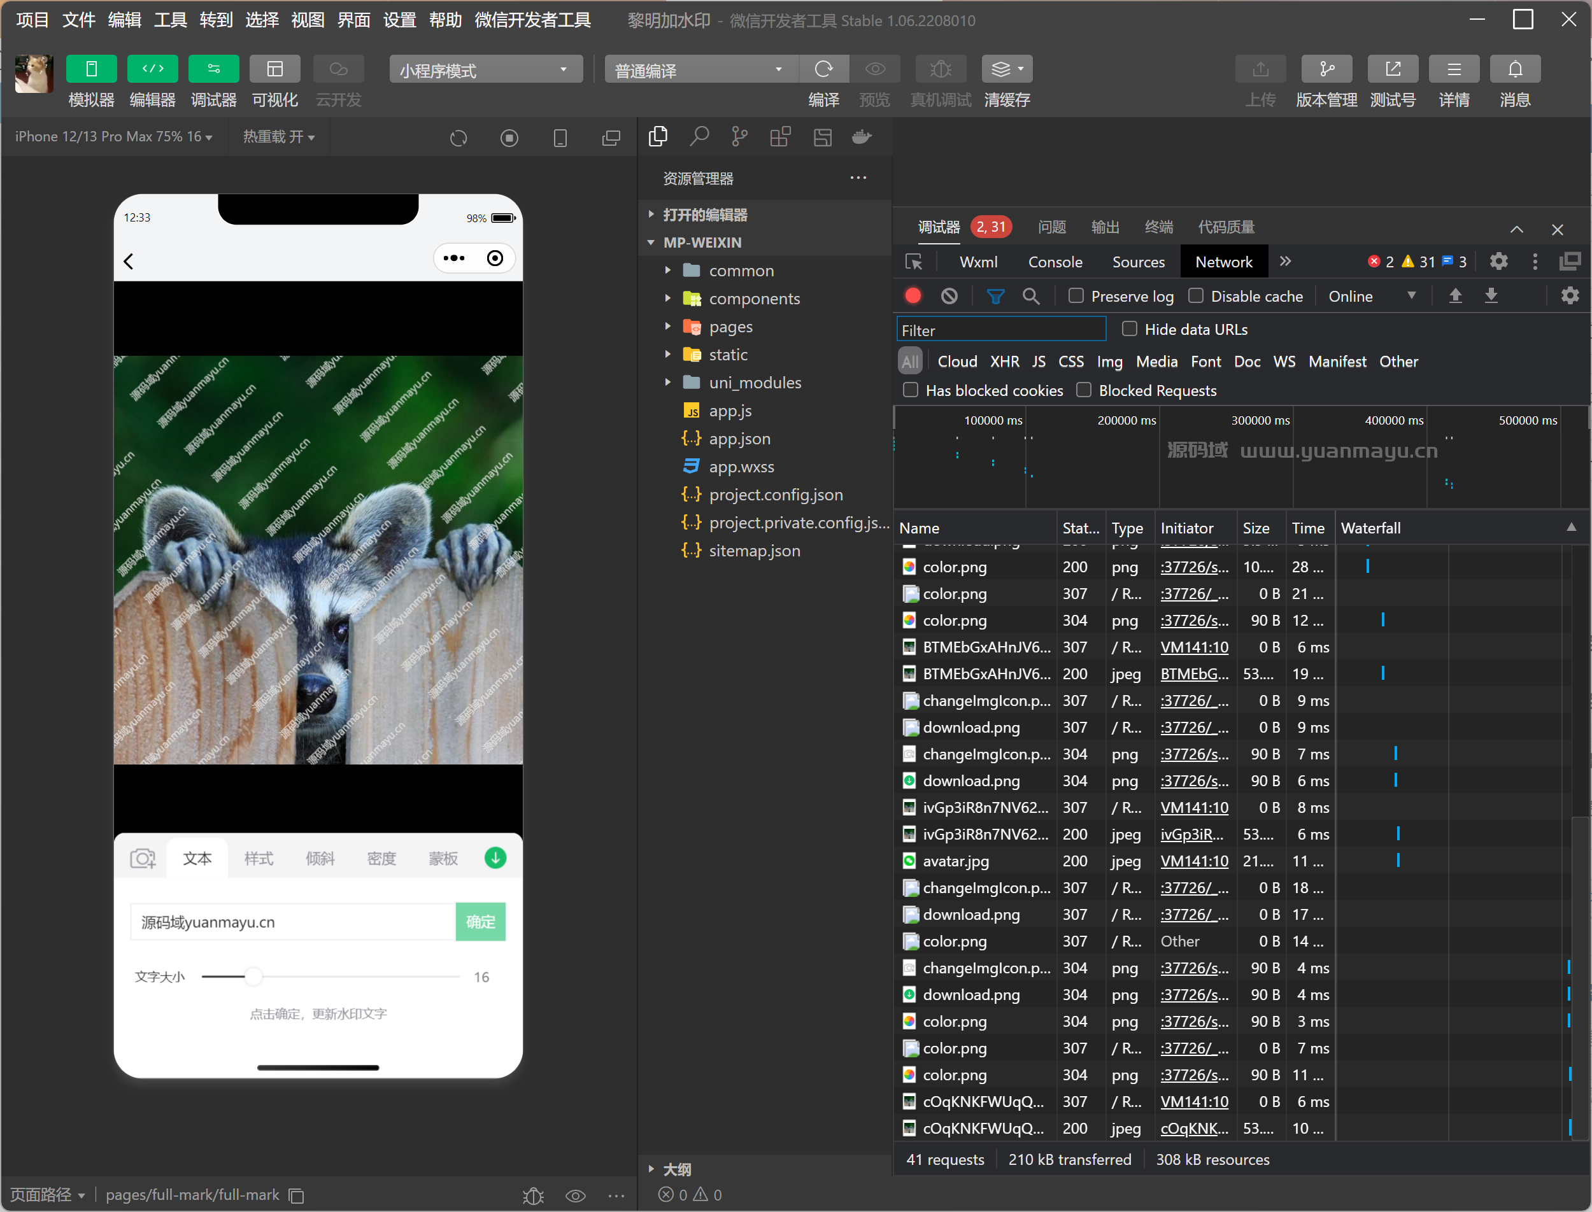Open the clear cache layers icon

[1001, 69]
